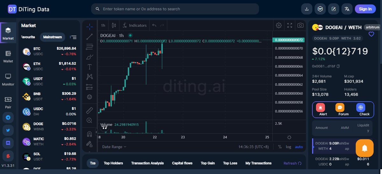
Task: Select the ruler measure tool
Action: [x=89, y=110]
